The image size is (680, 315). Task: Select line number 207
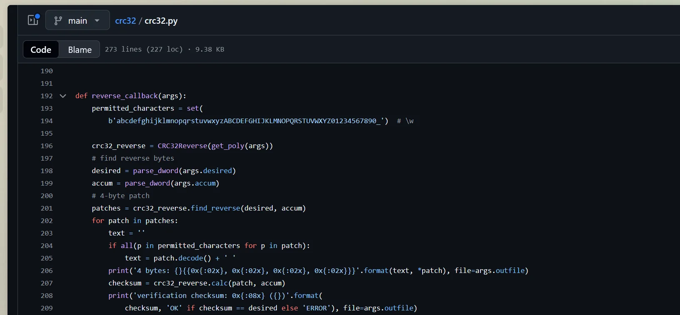pyautogui.click(x=47, y=283)
